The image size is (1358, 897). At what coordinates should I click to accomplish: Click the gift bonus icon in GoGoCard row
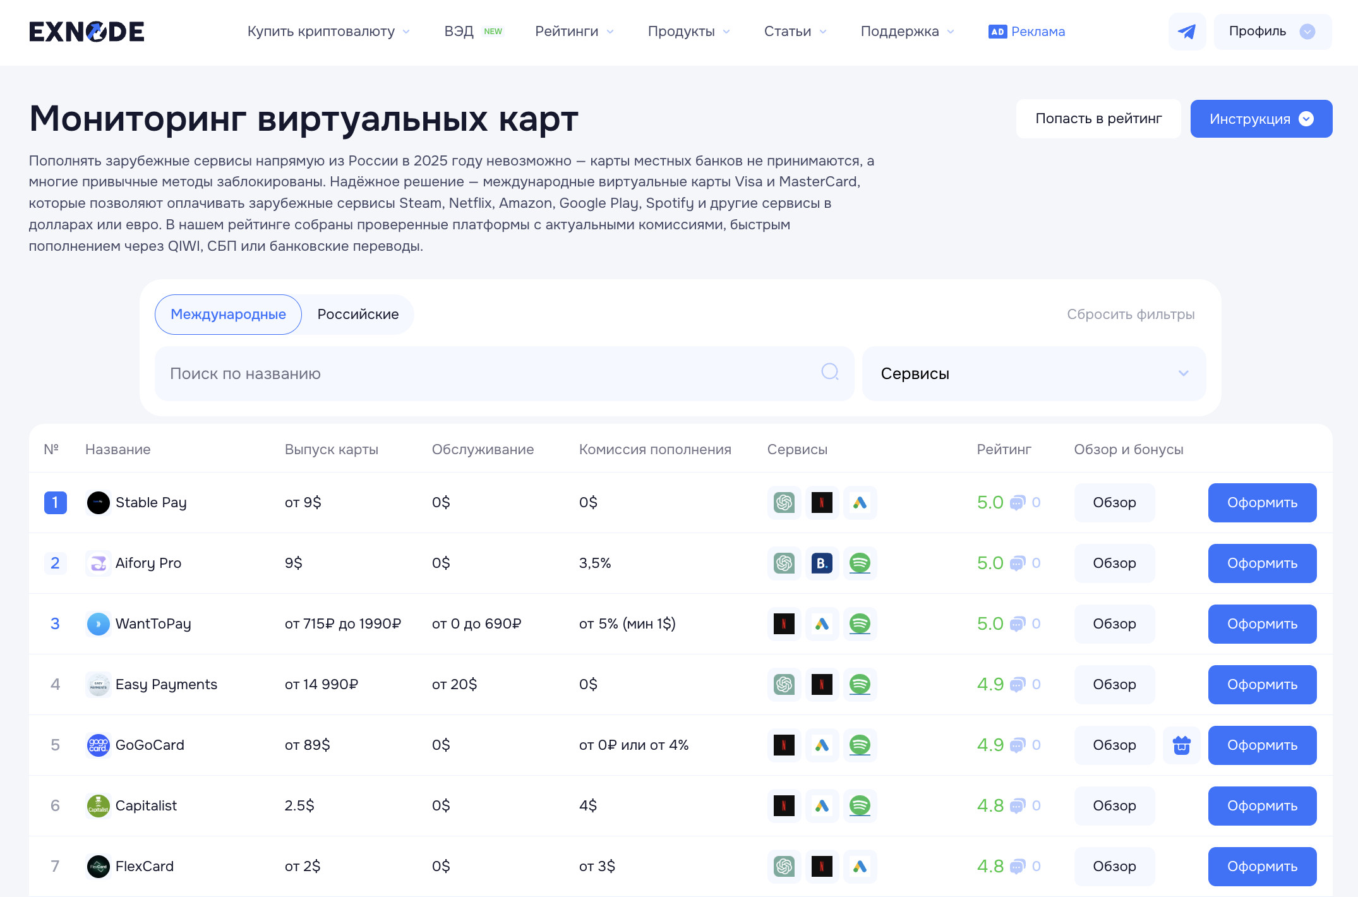click(x=1181, y=745)
